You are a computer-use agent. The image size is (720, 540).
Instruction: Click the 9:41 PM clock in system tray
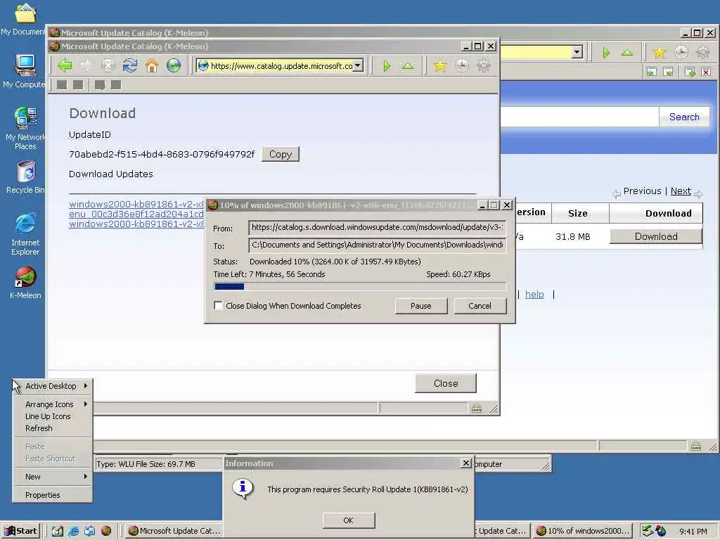(693, 532)
